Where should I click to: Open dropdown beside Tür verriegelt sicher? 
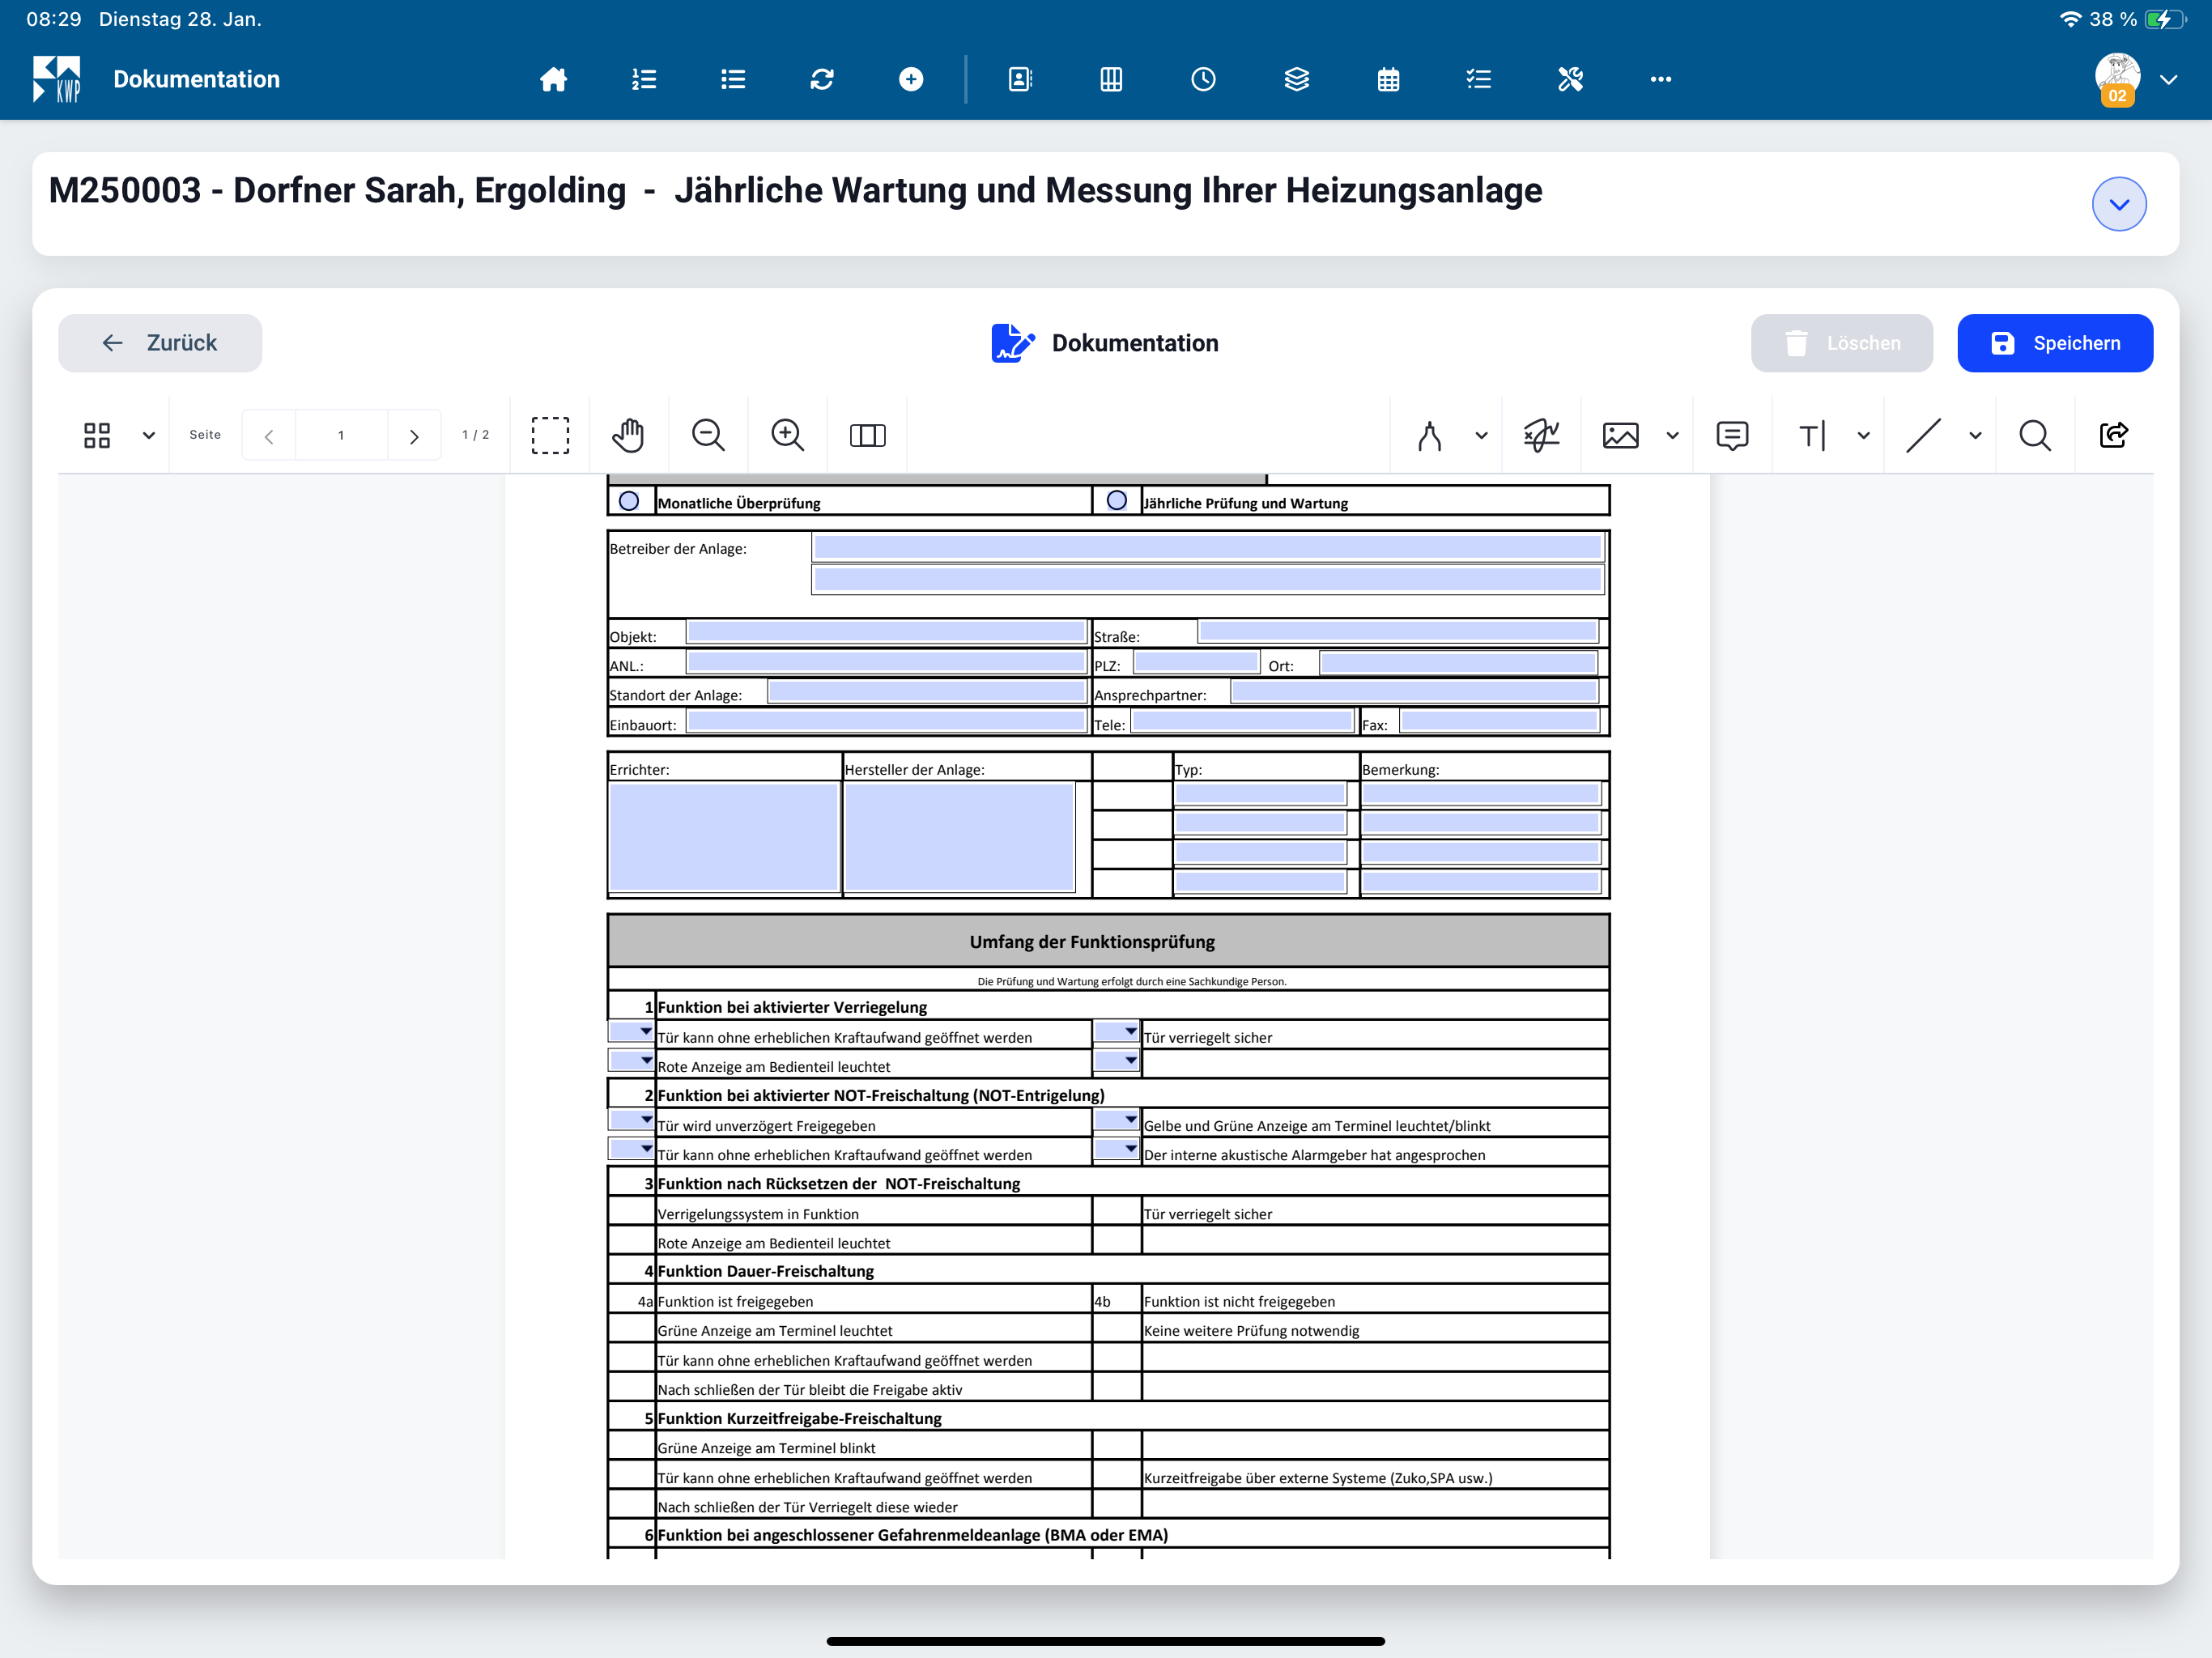[x=1116, y=1031]
